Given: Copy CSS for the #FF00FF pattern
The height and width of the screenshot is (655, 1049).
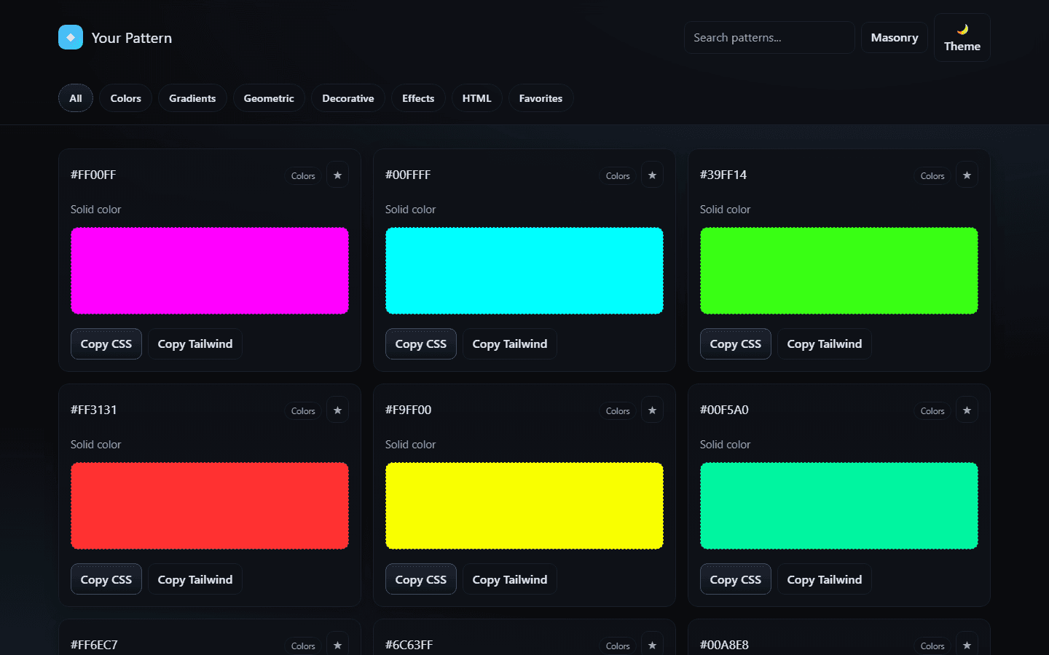Looking at the screenshot, I should tap(106, 344).
